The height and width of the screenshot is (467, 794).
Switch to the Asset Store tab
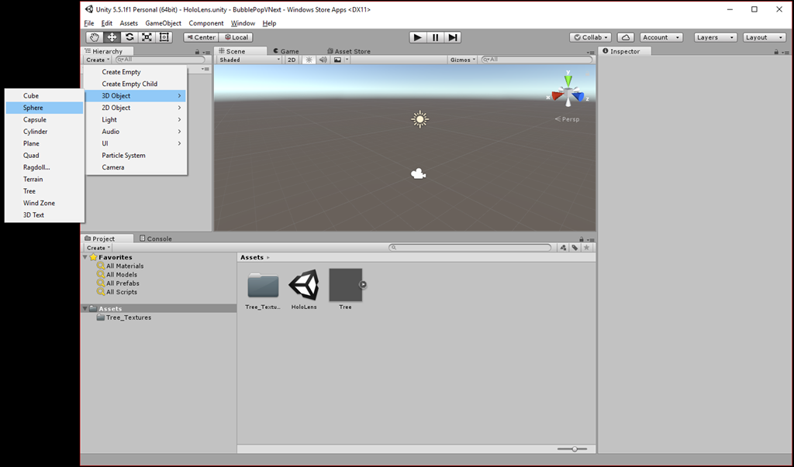349,51
